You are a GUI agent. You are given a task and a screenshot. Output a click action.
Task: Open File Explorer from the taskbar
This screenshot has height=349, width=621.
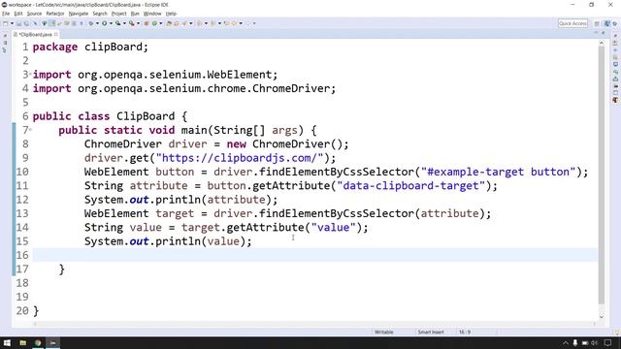click(23, 342)
